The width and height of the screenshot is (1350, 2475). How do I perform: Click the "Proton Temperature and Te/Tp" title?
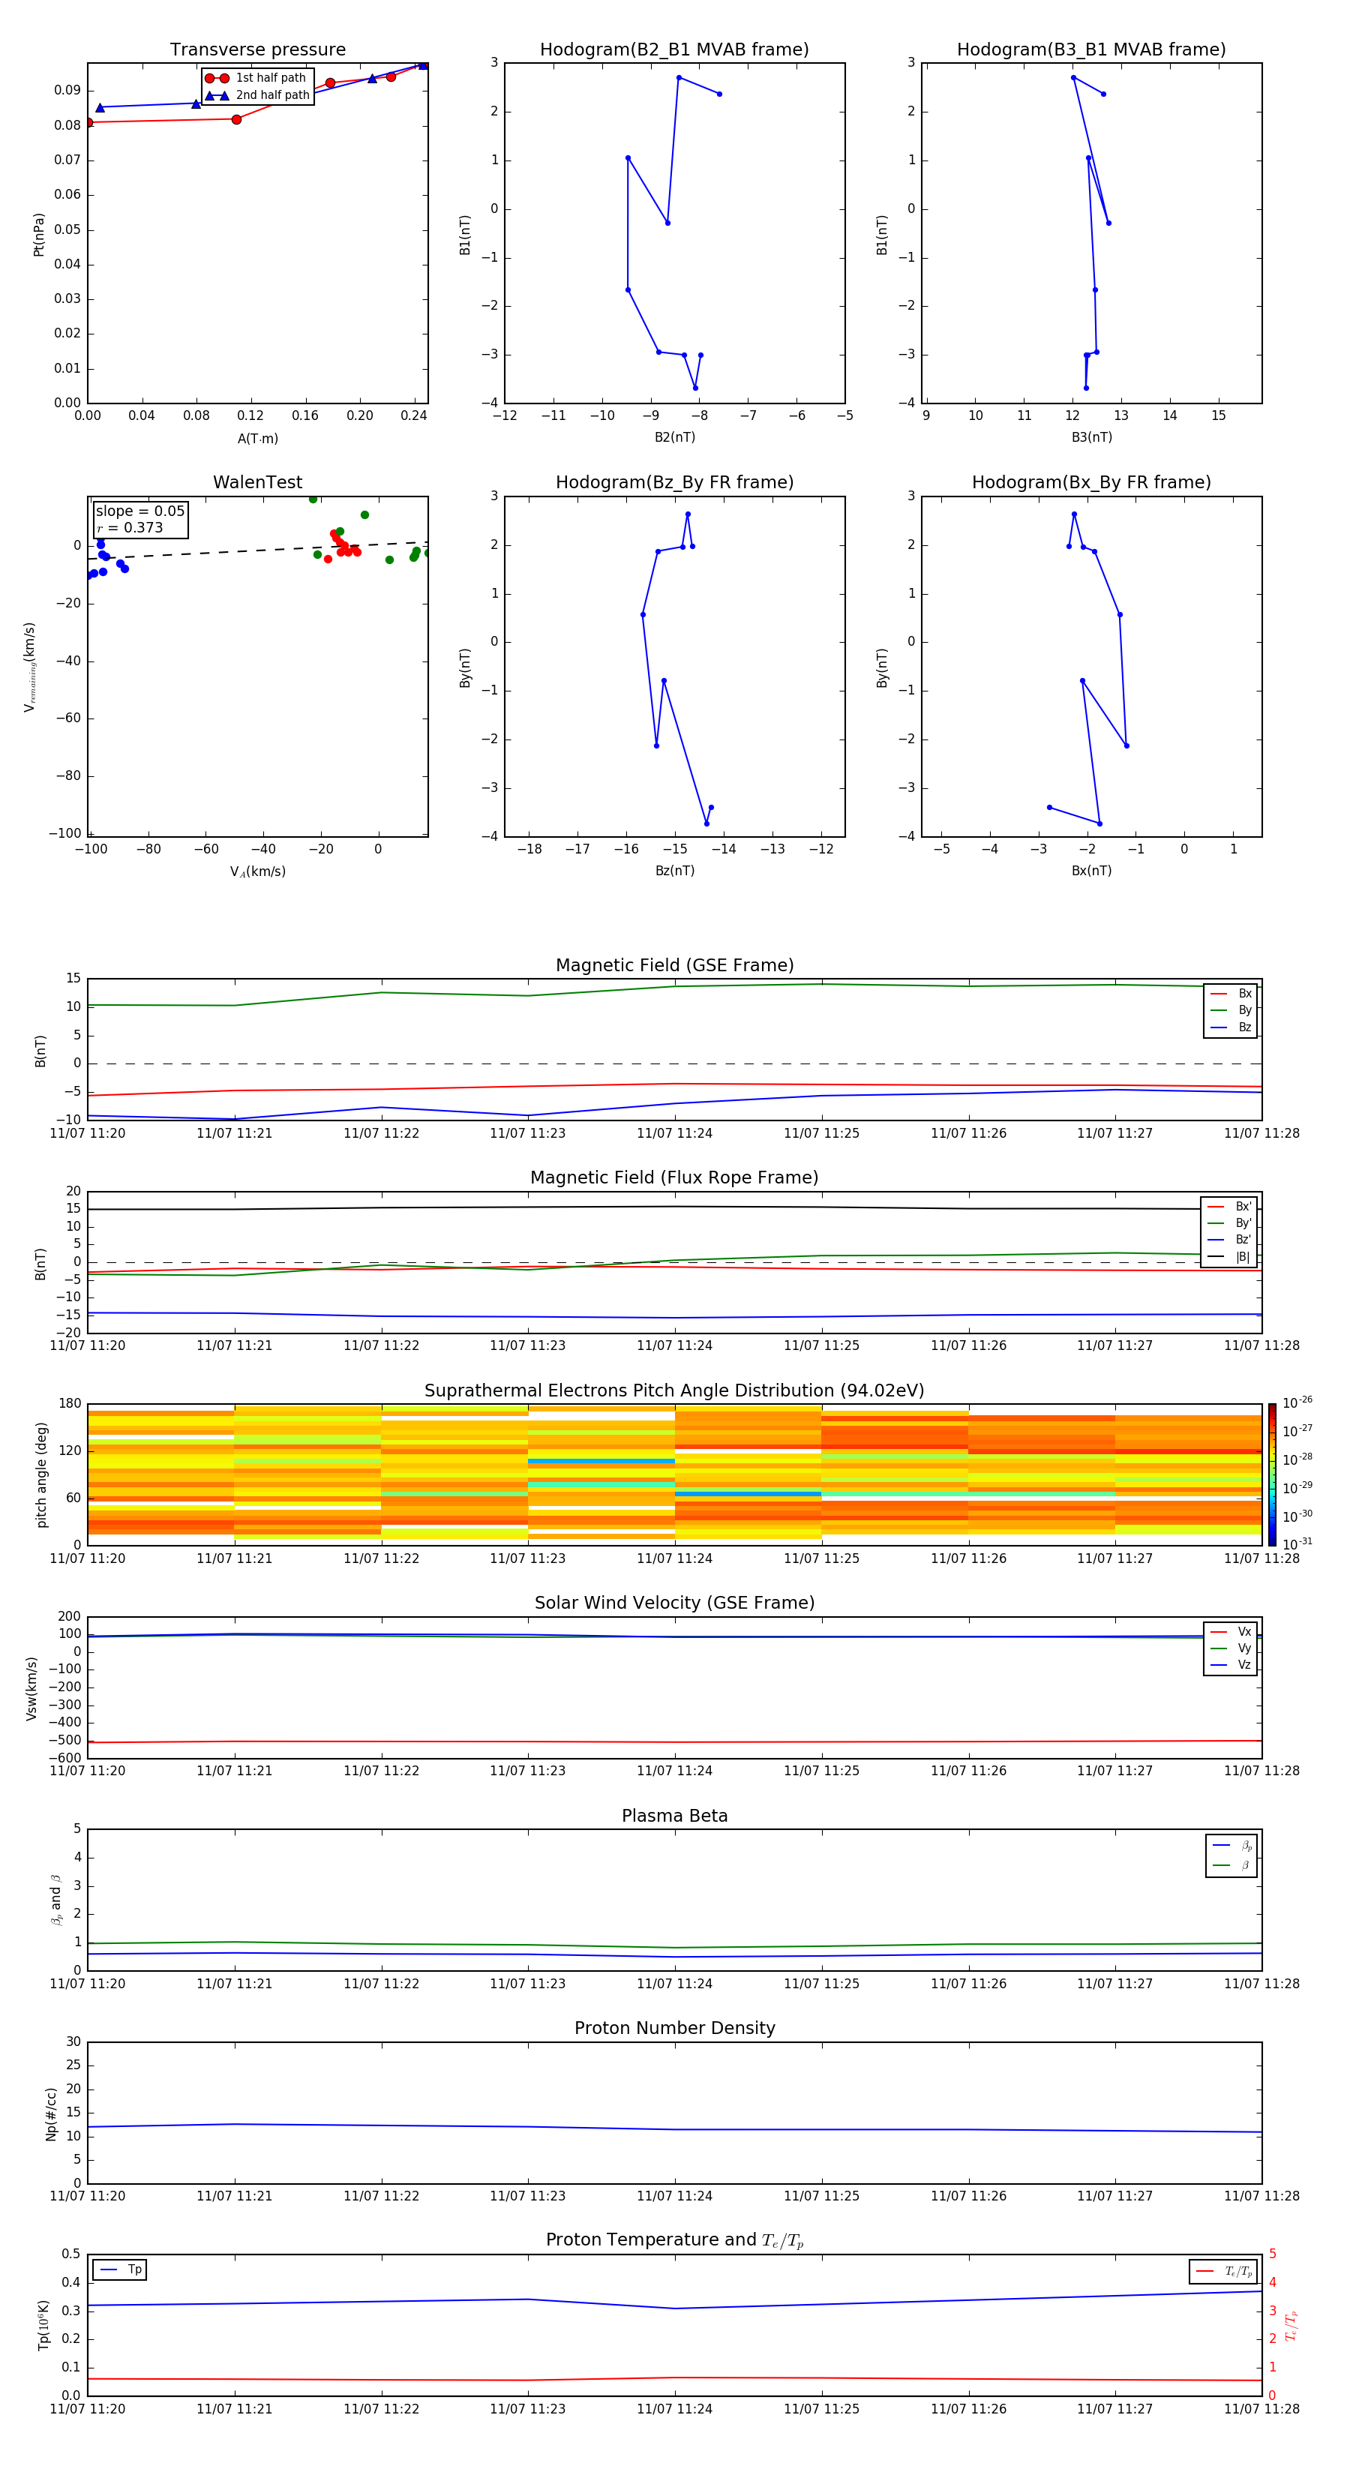click(674, 2240)
